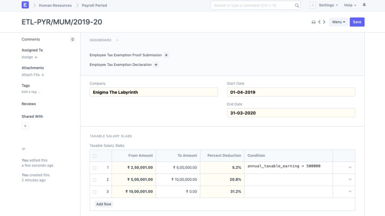385x216 pixels.
Task: Click the user avatar icon
Action: click(312, 5)
